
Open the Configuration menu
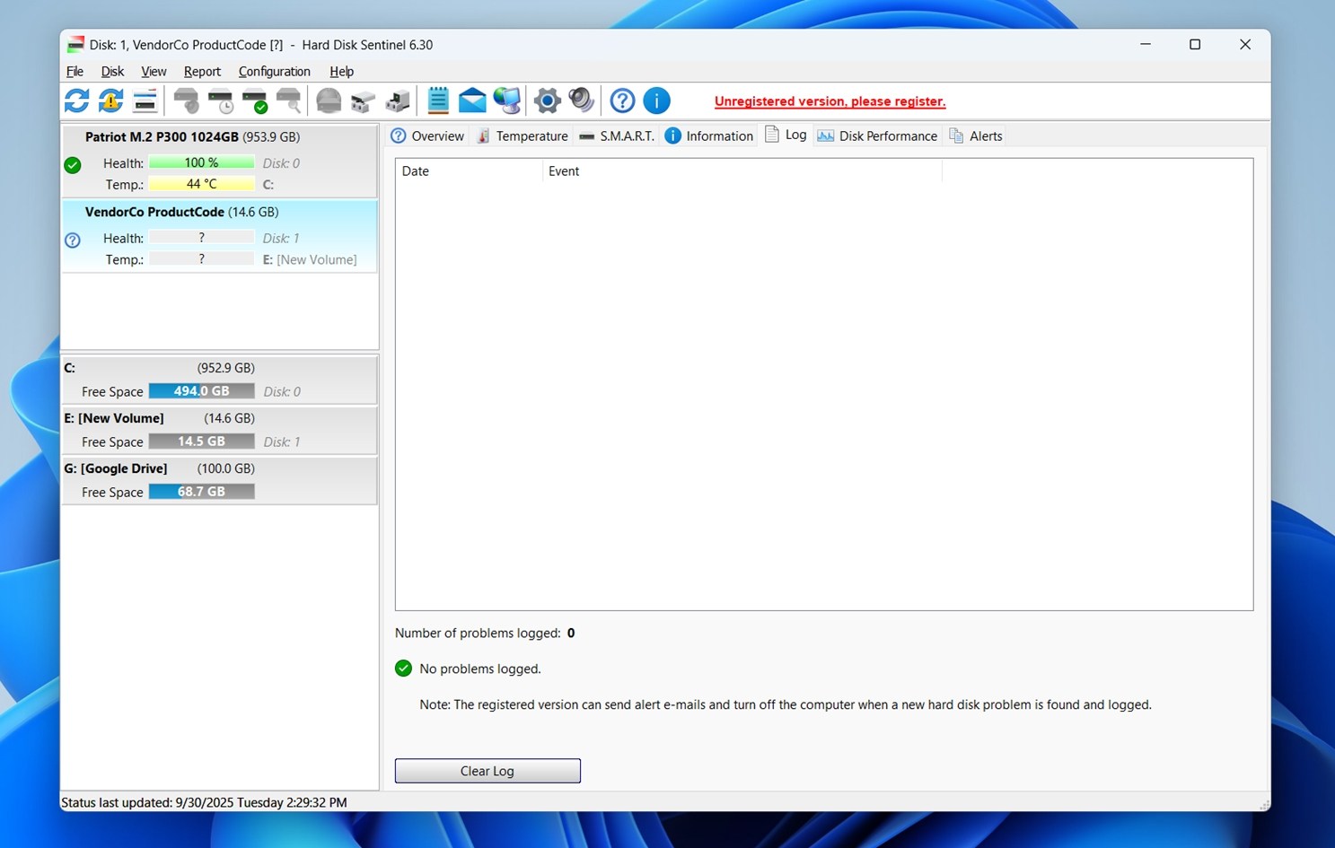pyautogui.click(x=274, y=72)
